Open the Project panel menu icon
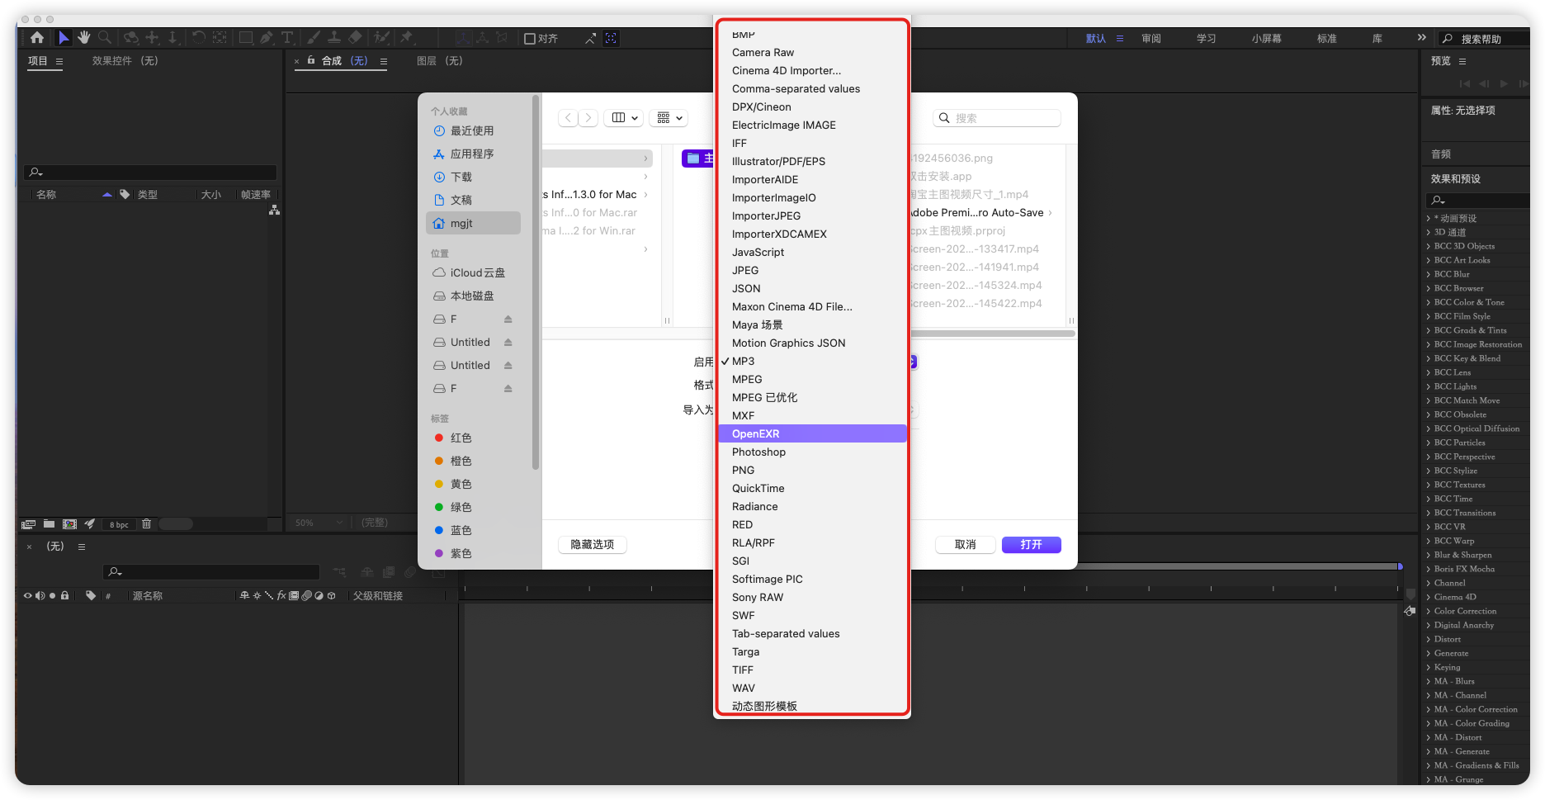This screenshot has height=800, width=1545. 59,61
